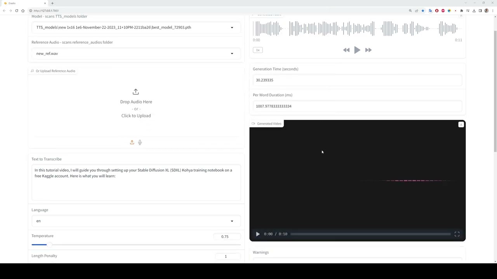The height and width of the screenshot is (279, 497).
Task: Click the 'Warnings' label
Action: pos(261,252)
